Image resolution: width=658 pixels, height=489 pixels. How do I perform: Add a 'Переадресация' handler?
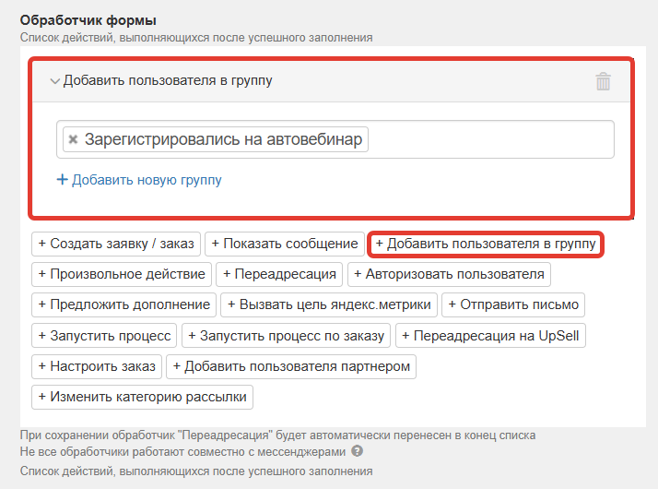point(279,274)
